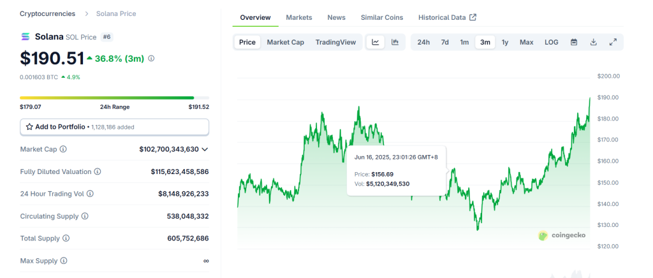Select the Price chart mode
The width and height of the screenshot is (653, 278).
247,42
